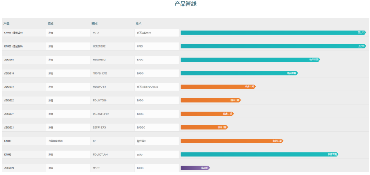Click the B7 target cell
Viewport: 370px width, 175px height.
[x=112, y=141]
